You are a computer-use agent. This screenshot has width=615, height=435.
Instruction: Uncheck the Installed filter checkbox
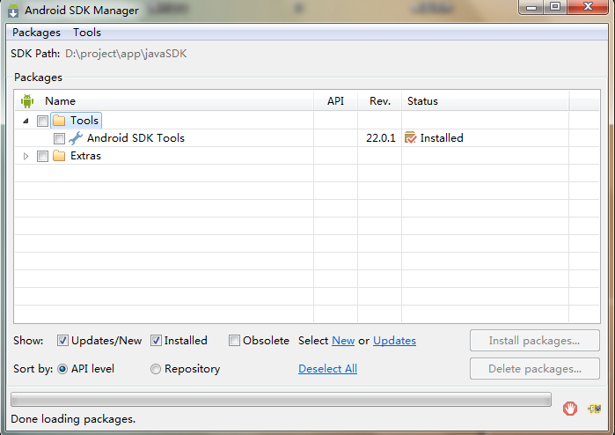156,341
